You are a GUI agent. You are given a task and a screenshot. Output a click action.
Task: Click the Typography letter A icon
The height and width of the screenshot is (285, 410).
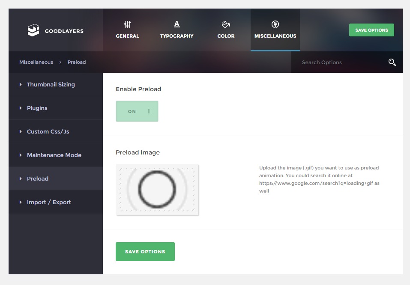(177, 24)
